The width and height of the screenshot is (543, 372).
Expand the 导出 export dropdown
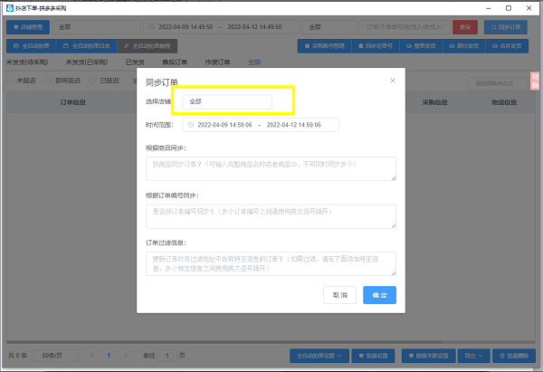(x=473, y=356)
